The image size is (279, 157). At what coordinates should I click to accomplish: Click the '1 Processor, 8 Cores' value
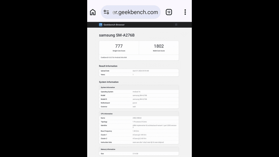(x=140, y=122)
